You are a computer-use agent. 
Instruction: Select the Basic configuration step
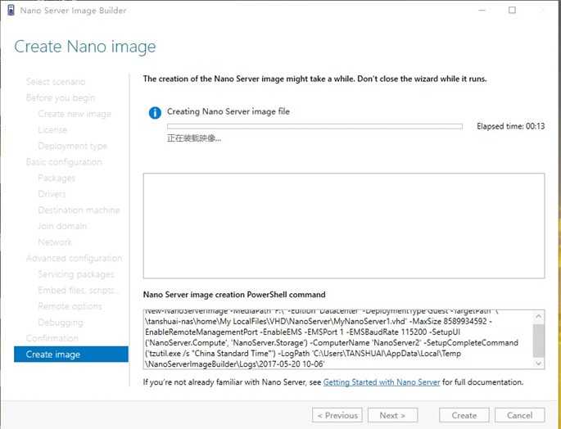click(64, 162)
